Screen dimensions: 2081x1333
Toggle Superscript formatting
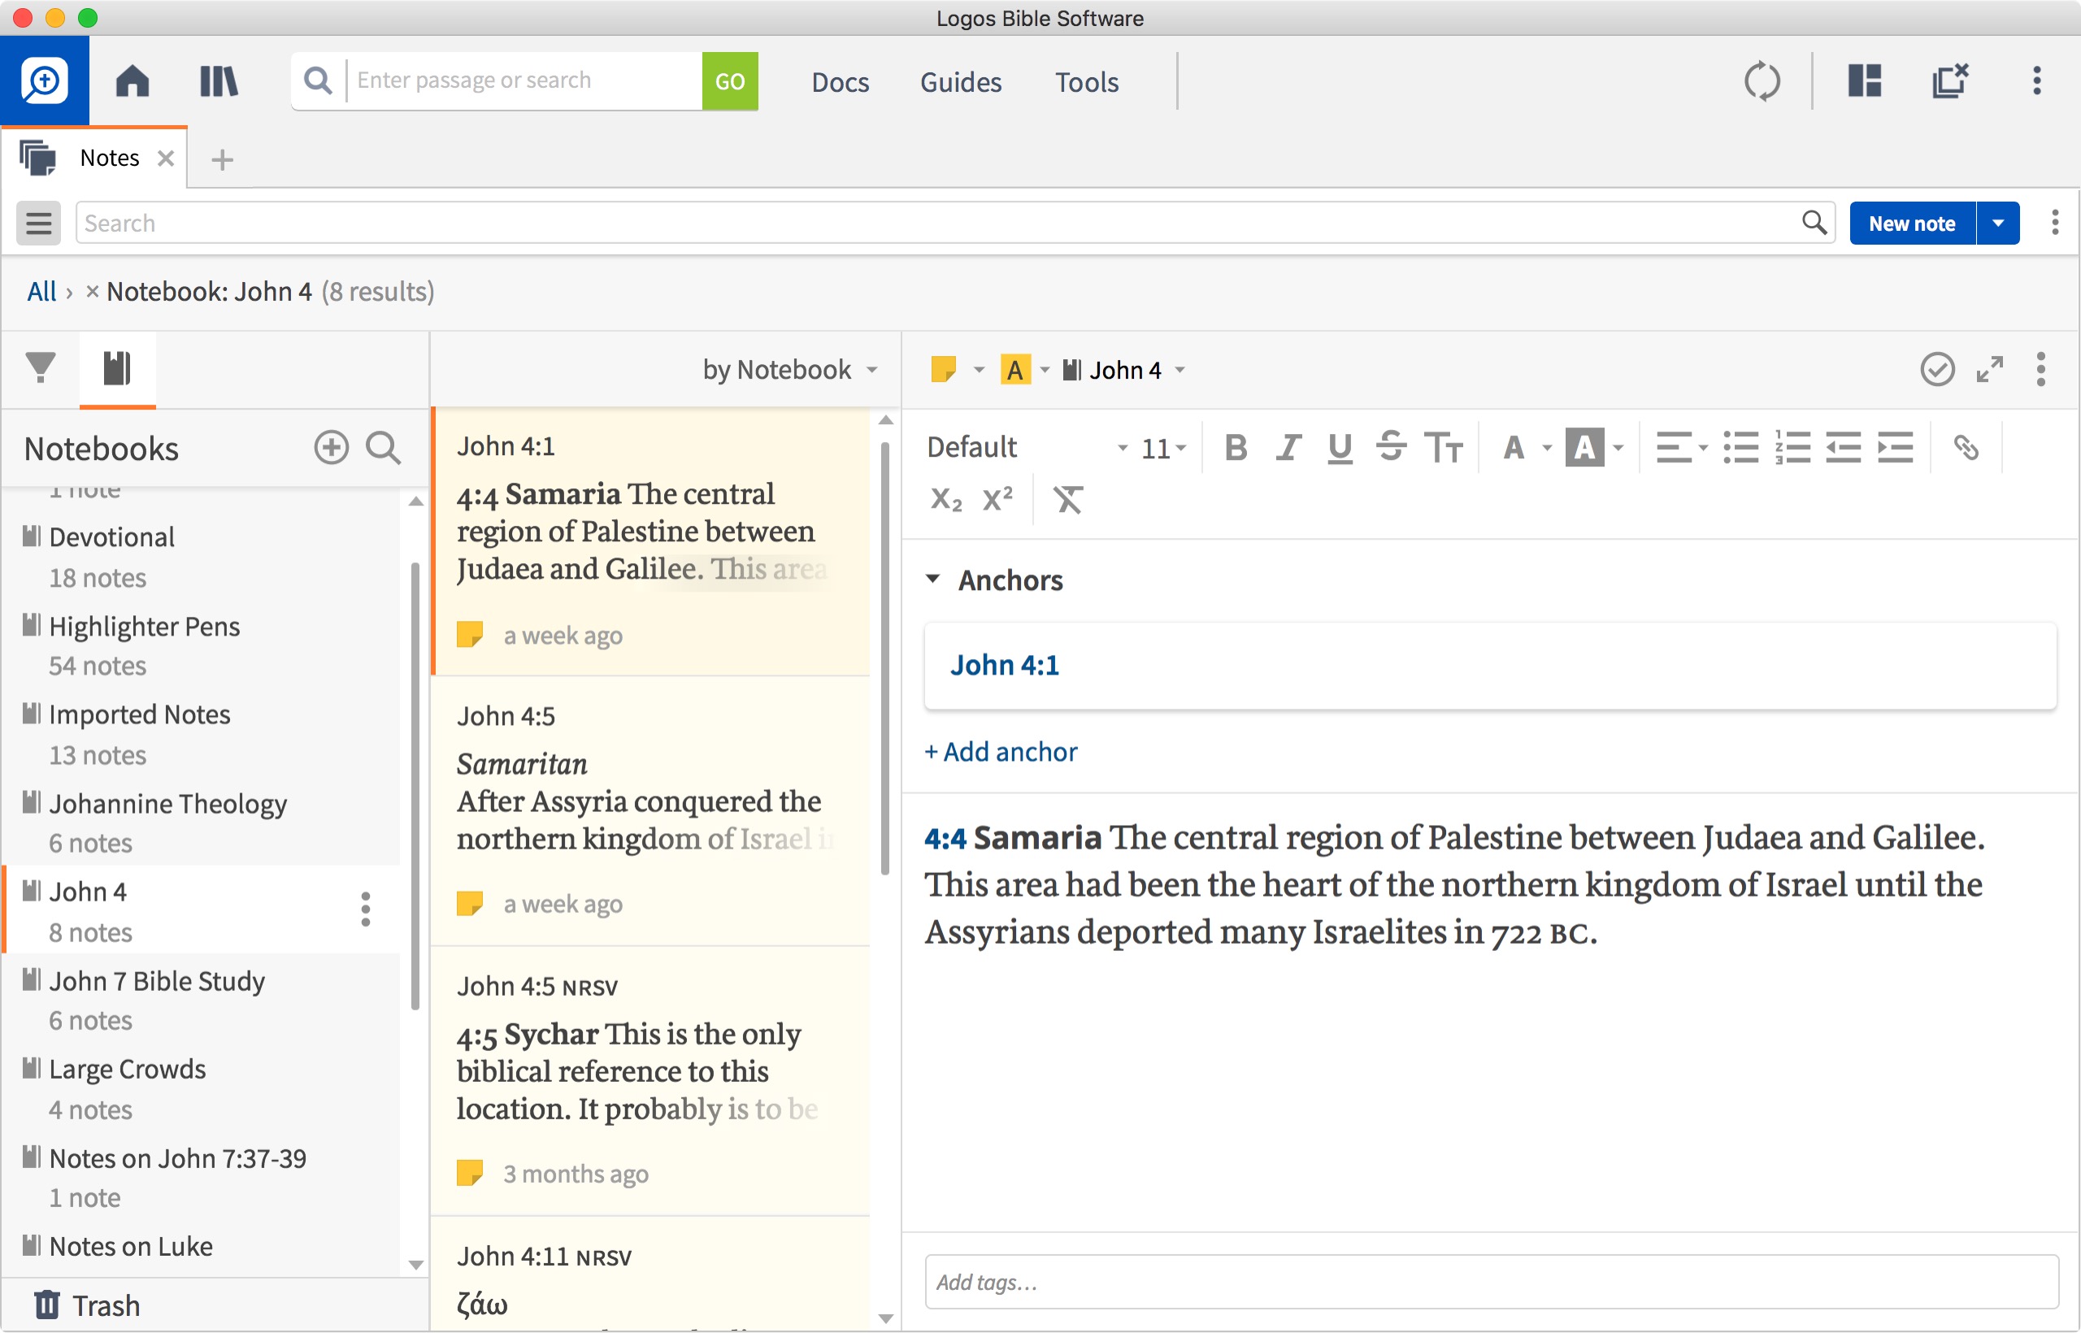pos(997,497)
